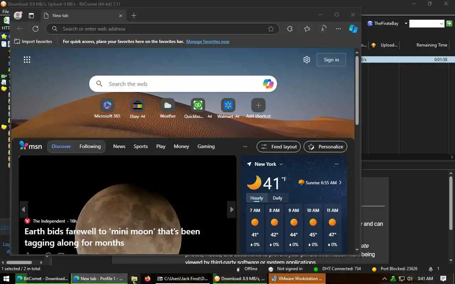Click Port Blocked: 23626 status
455x284 pixels.
click(395, 269)
